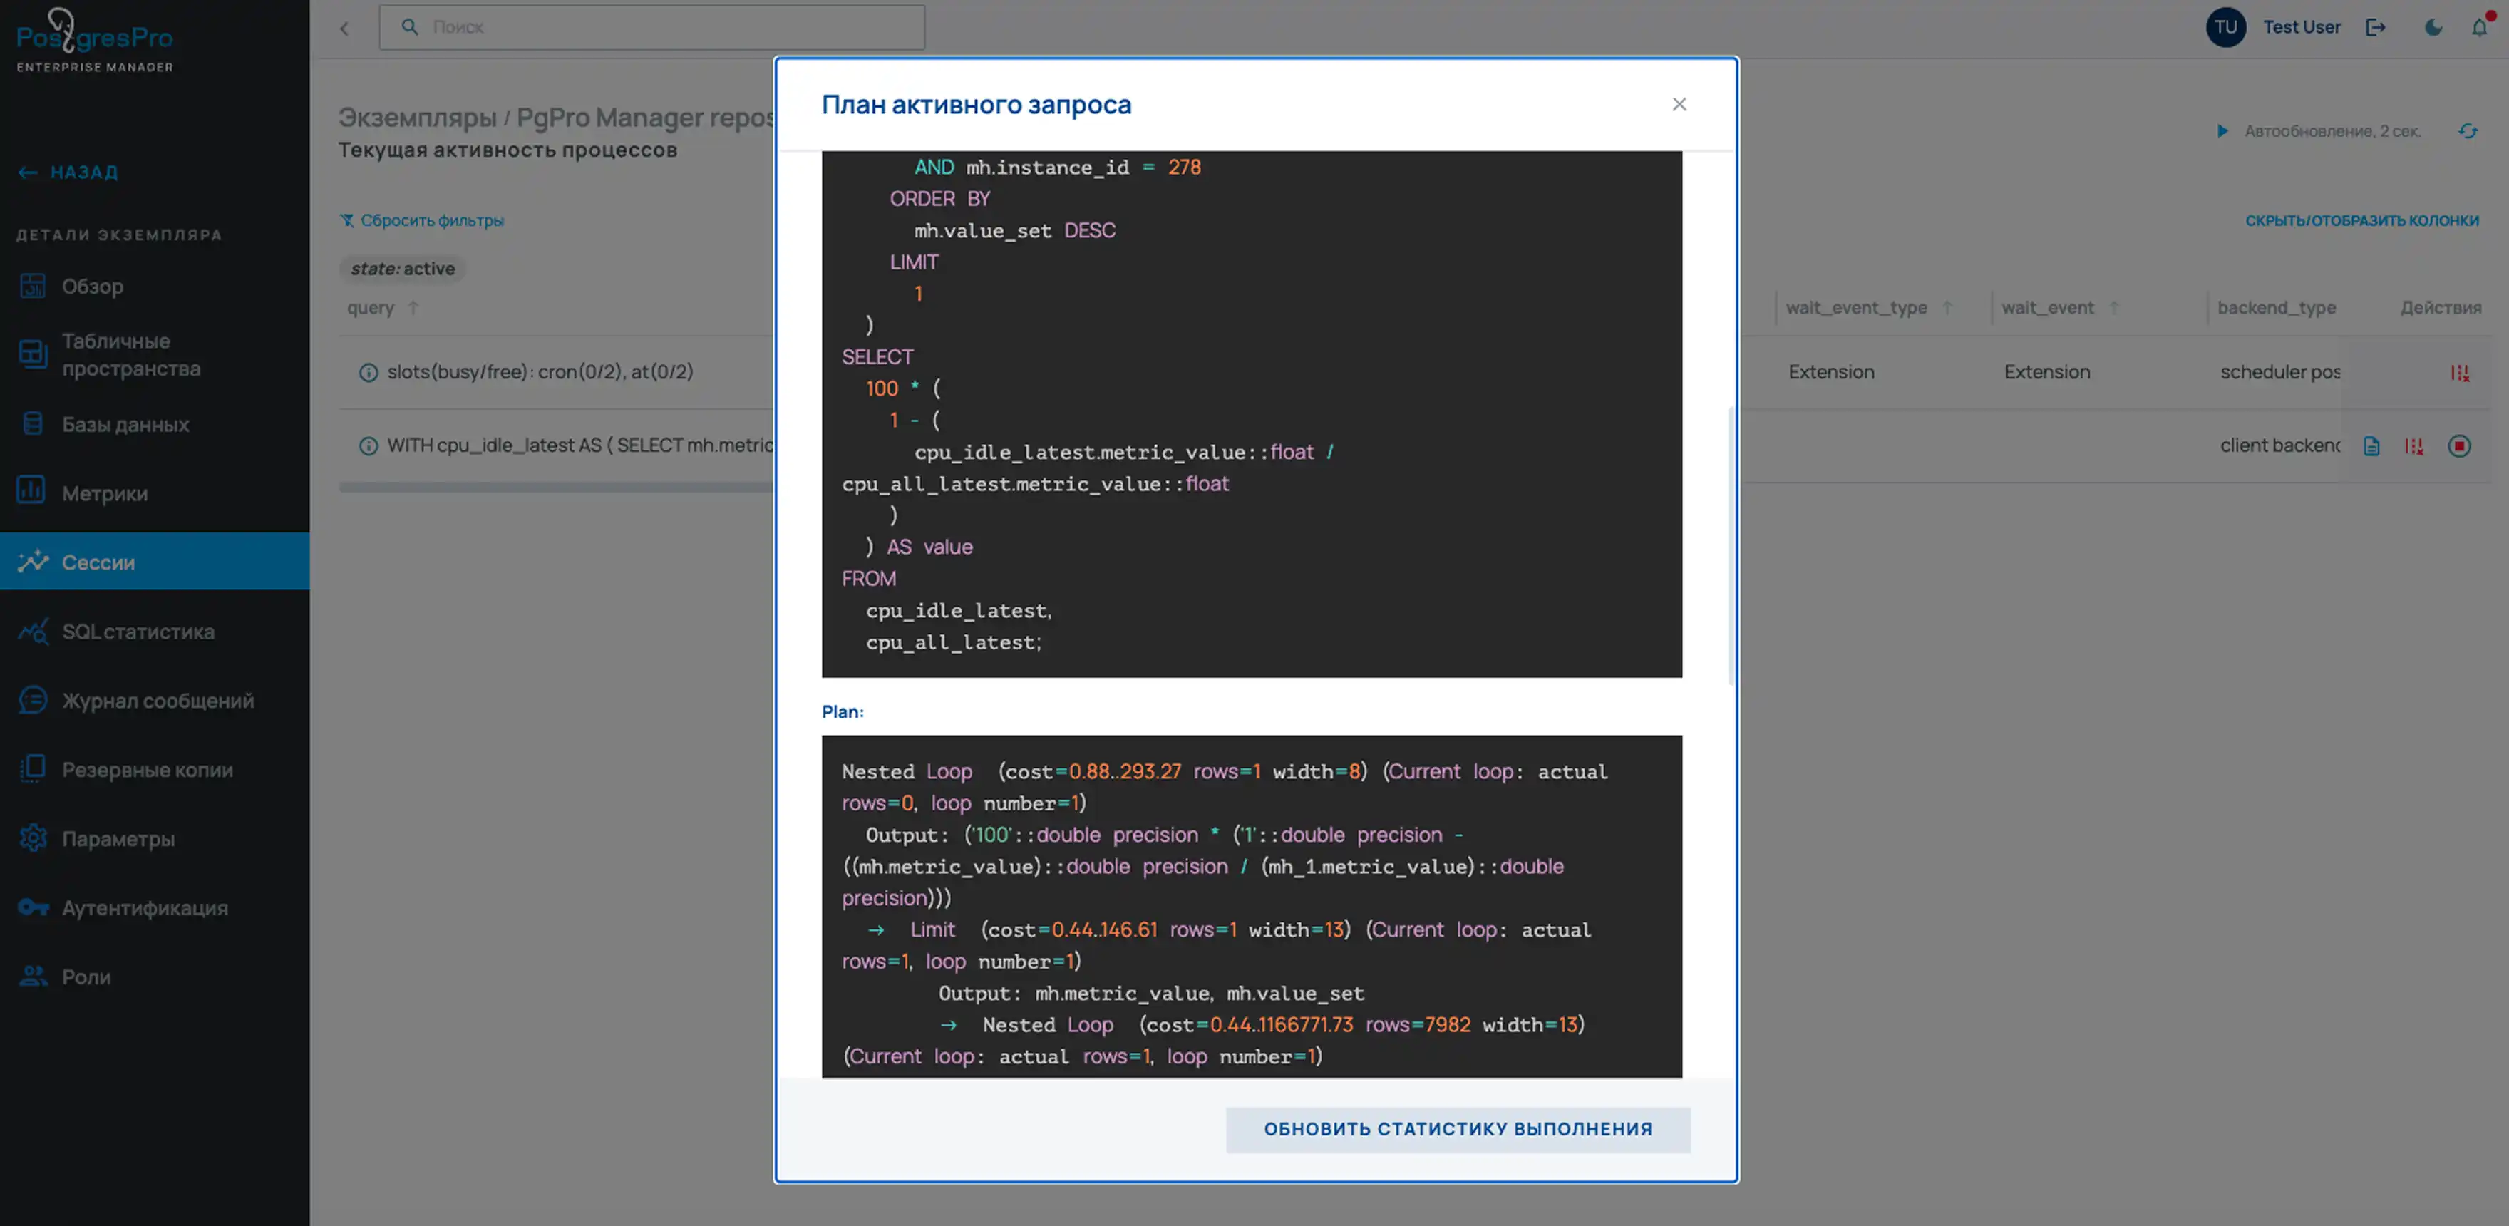Click the logout icon beside Test User
This screenshot has width=2509, height=1226.
click(2376, 27)
